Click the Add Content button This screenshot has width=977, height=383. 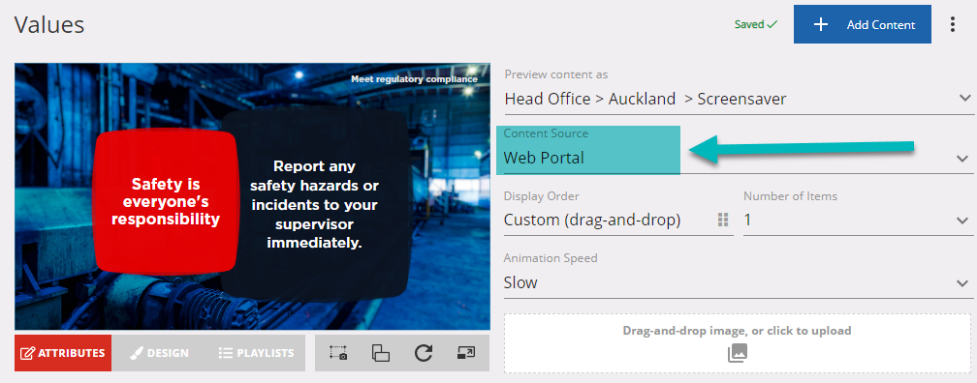(x=863, y=24)
